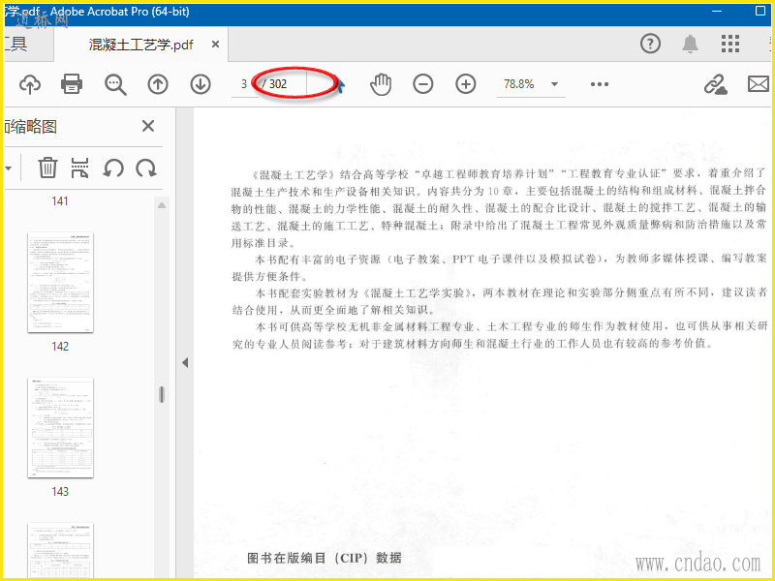
Task: Select page 142 thumbnail
Action: (x=60, y=282)
